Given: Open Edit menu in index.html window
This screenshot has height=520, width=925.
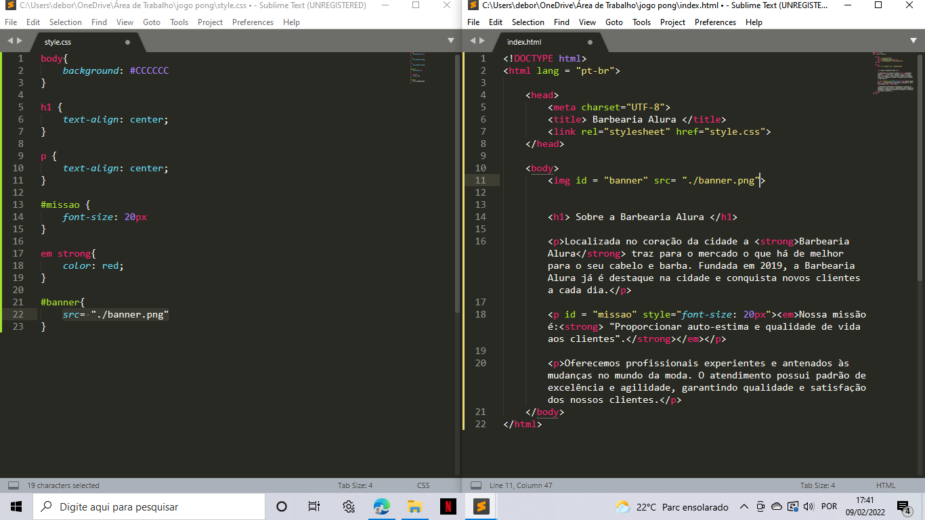Looking at the screenshot, I should click(496, 22).
